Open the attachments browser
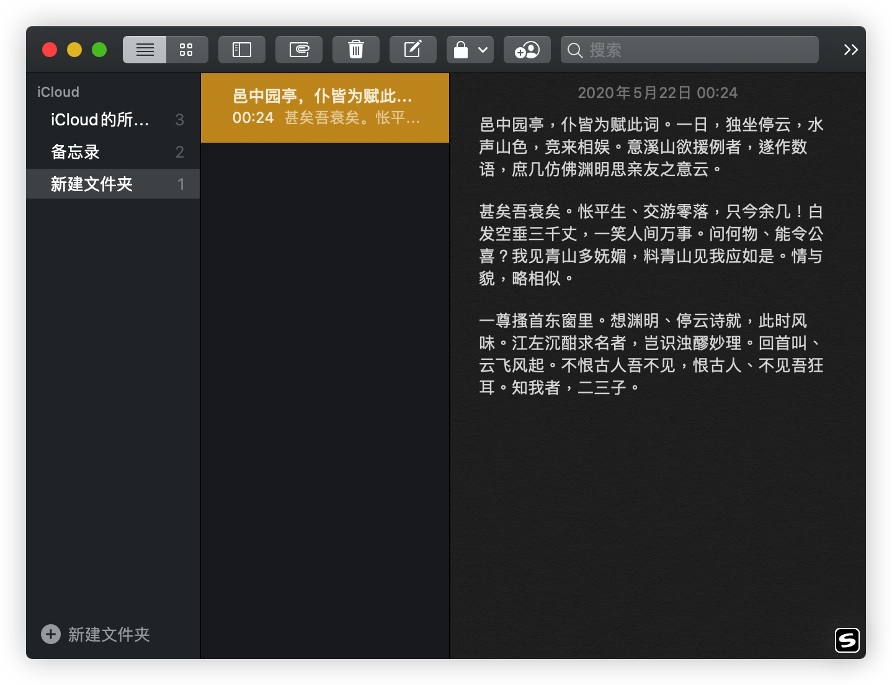Image resolution: width=892 pixels, height=685 pixels. click(x=299, y=50)
